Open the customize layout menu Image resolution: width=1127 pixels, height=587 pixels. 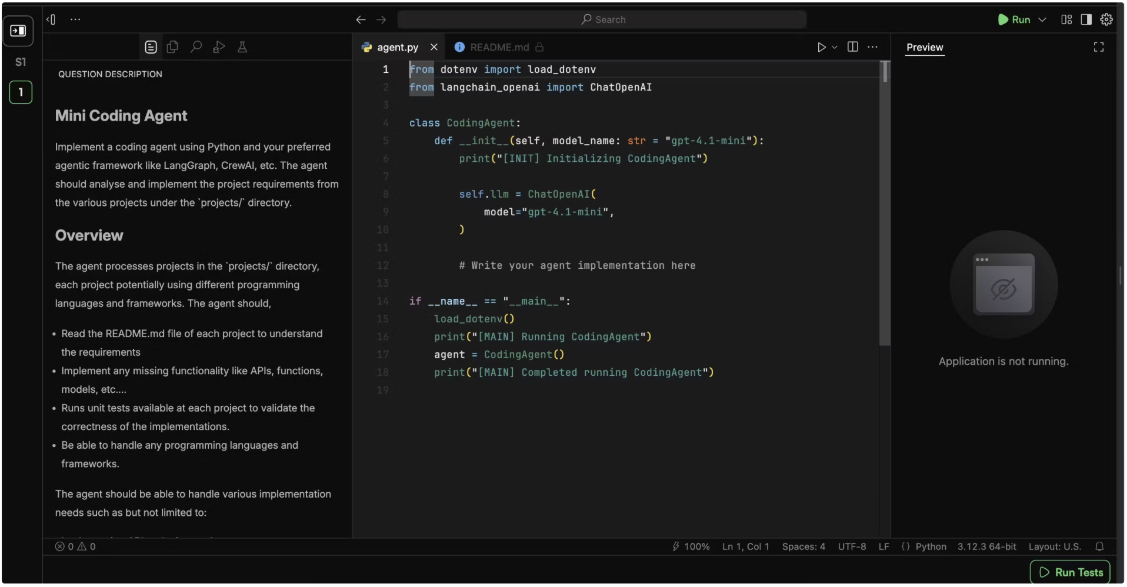tap(1066, 19)
